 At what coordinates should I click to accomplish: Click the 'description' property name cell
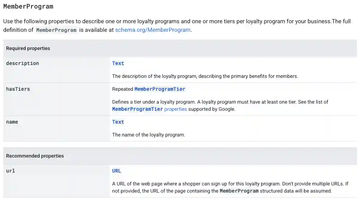click(22, 63)
